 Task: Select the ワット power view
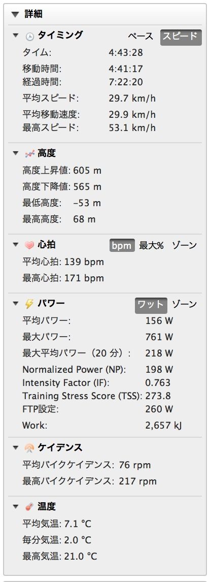click(151, 304)
